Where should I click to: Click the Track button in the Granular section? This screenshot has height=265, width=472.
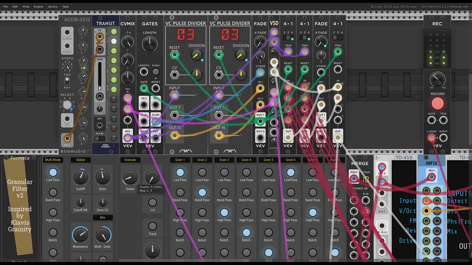pos(152,226)
